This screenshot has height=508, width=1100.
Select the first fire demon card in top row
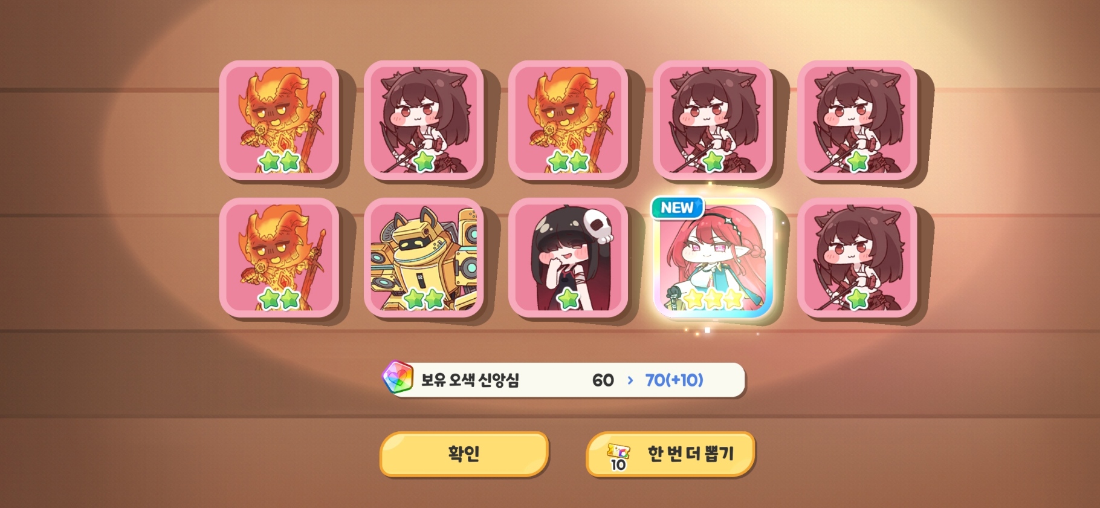coord(279,120)
